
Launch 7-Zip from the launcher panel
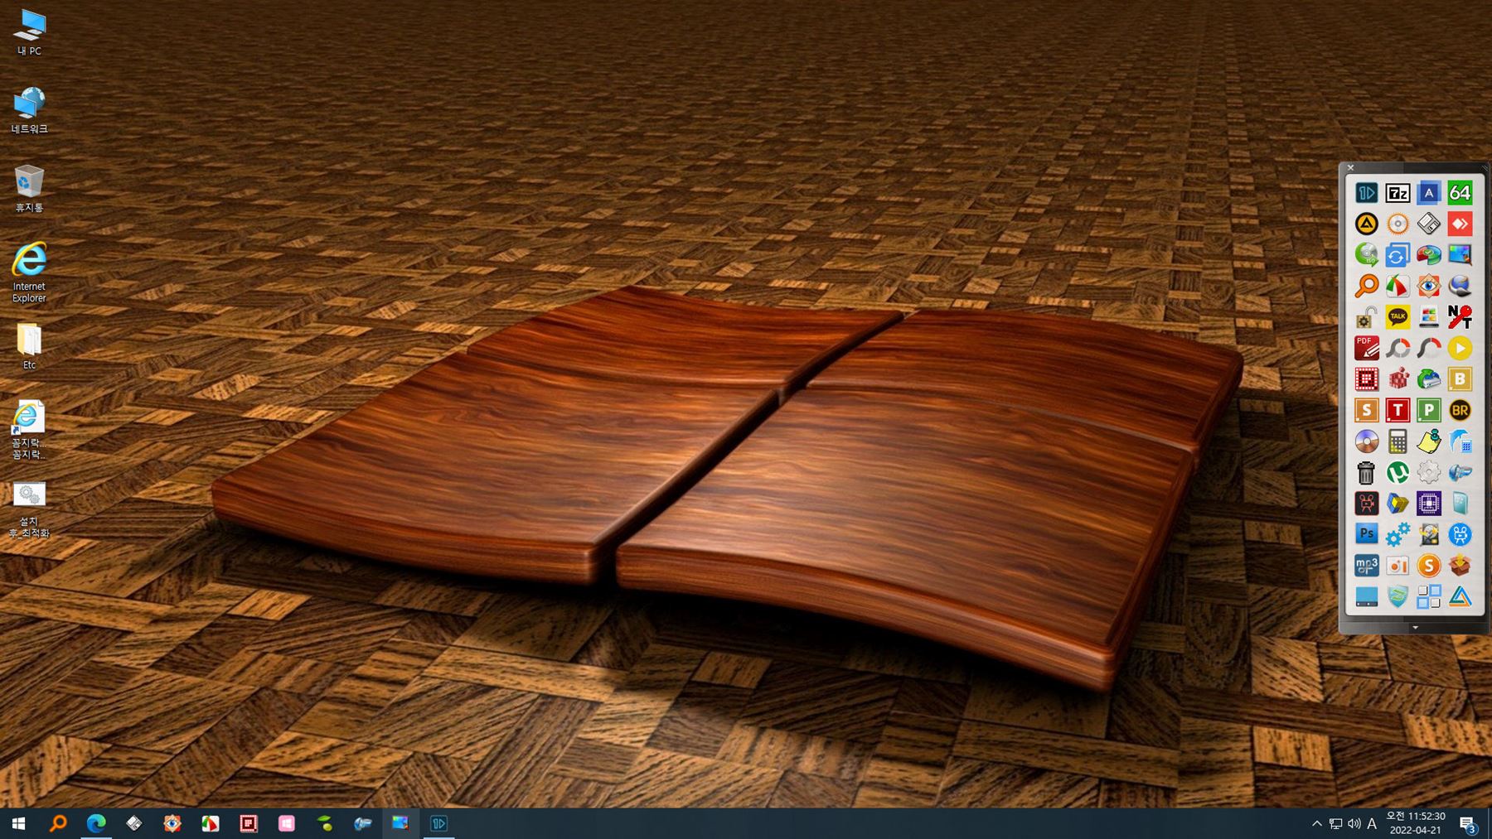click(1398, 193)
